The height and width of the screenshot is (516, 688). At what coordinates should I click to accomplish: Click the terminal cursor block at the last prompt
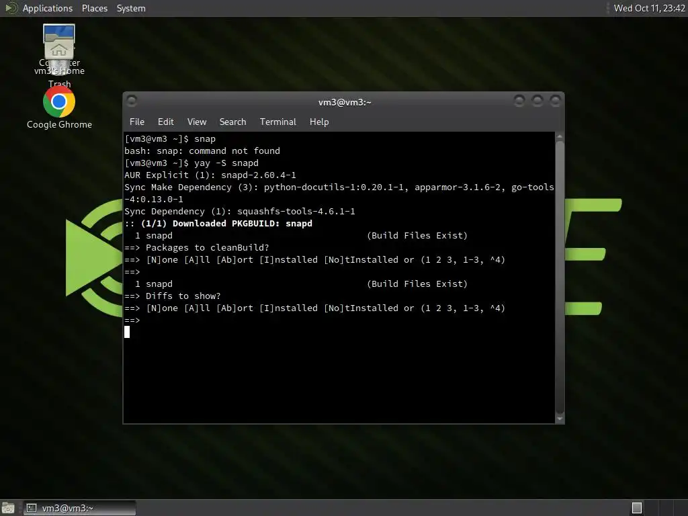pyautogui.click(x=127, y=332)
